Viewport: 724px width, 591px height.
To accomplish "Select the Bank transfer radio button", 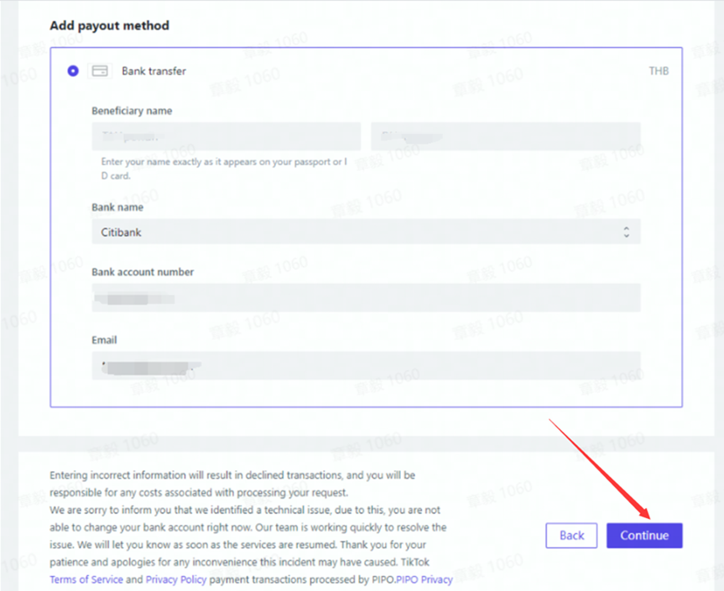I will pyautogui.click(x=73, y=71).
